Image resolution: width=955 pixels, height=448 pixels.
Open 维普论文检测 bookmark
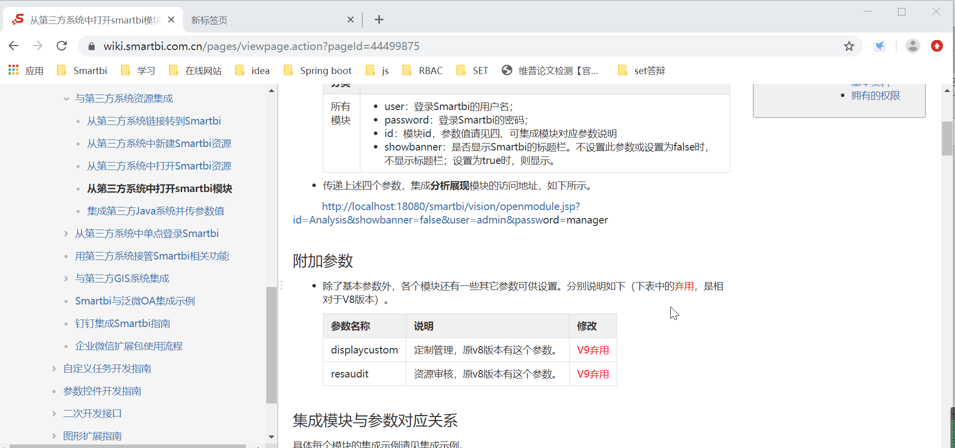[550, 70]
